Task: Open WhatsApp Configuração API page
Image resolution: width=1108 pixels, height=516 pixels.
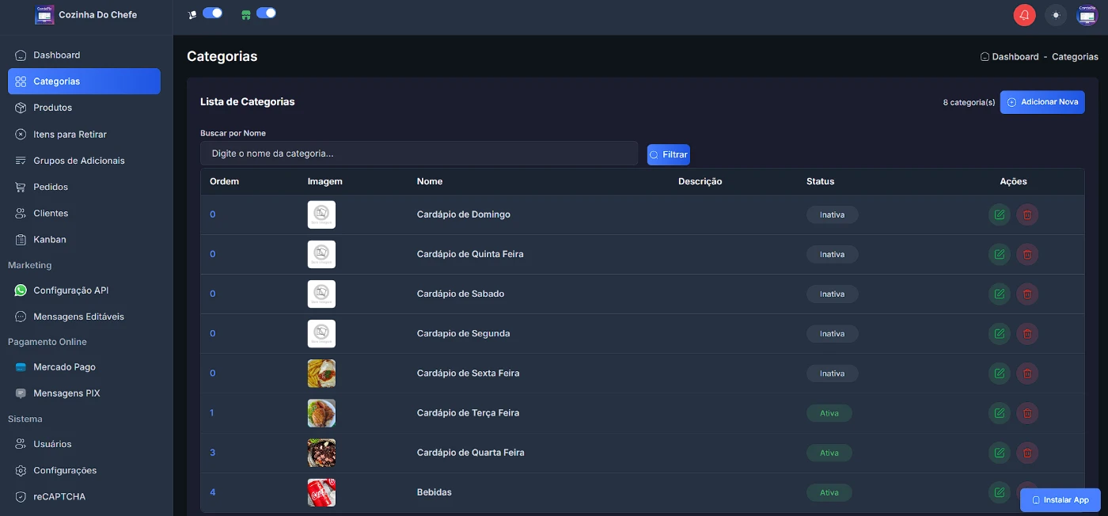Action: [x=70, y=290]
